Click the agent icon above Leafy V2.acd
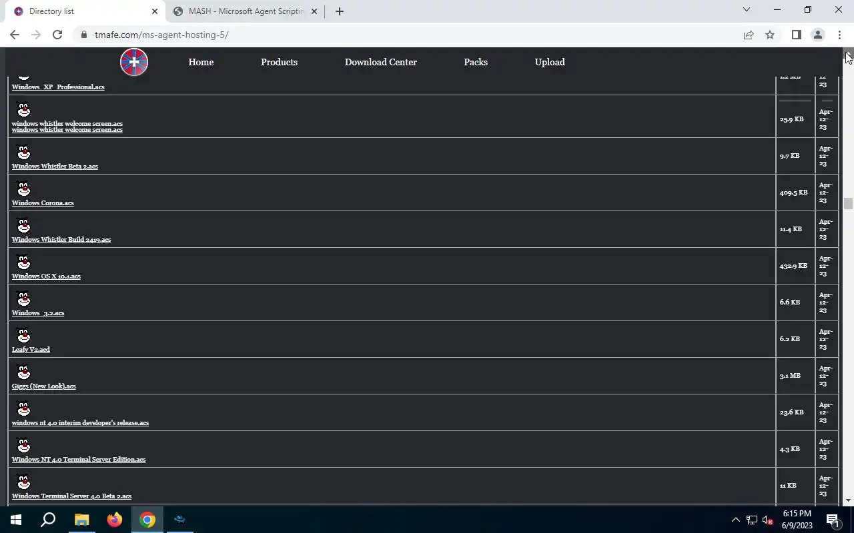This screenshot has height=533, width=854. (23, 336)
